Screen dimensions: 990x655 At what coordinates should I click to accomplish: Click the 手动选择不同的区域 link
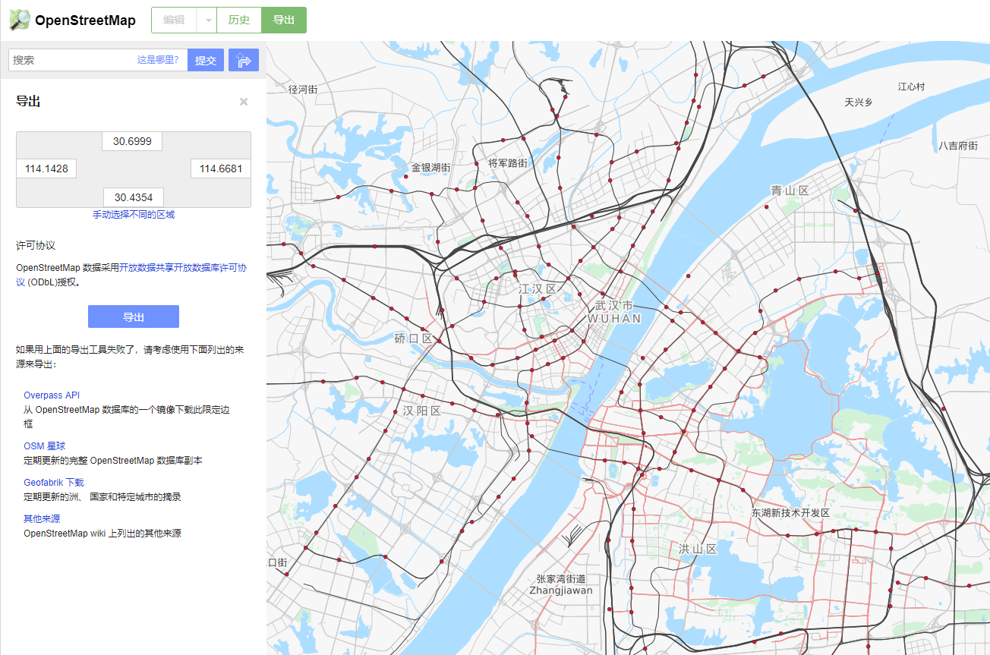(x=134, y=215)
